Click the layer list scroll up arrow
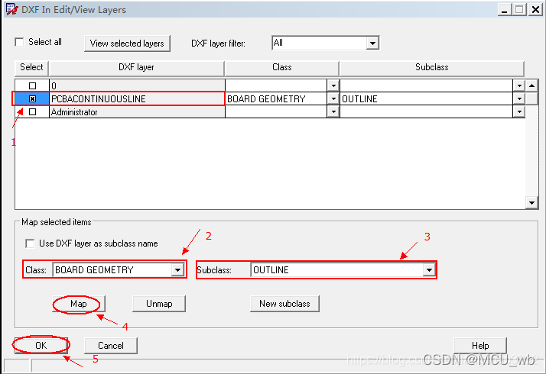Image resolution: width=546 pixels, height=374 pixels. click(531, 85)
